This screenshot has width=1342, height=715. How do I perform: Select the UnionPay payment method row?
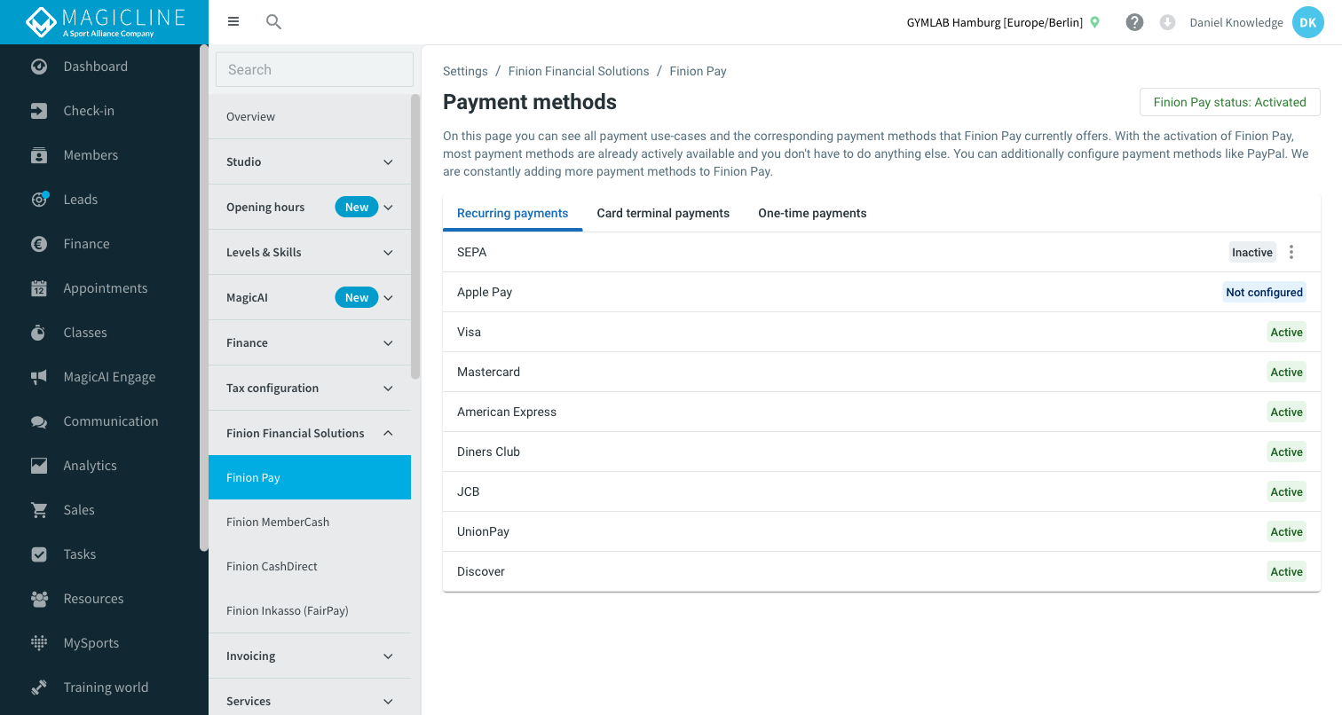click(881, 531)
